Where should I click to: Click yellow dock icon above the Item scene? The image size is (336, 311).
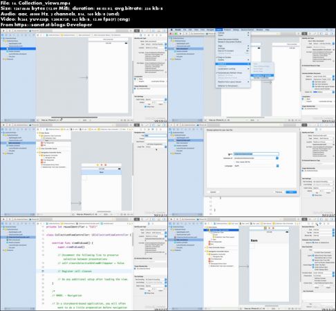265,228
